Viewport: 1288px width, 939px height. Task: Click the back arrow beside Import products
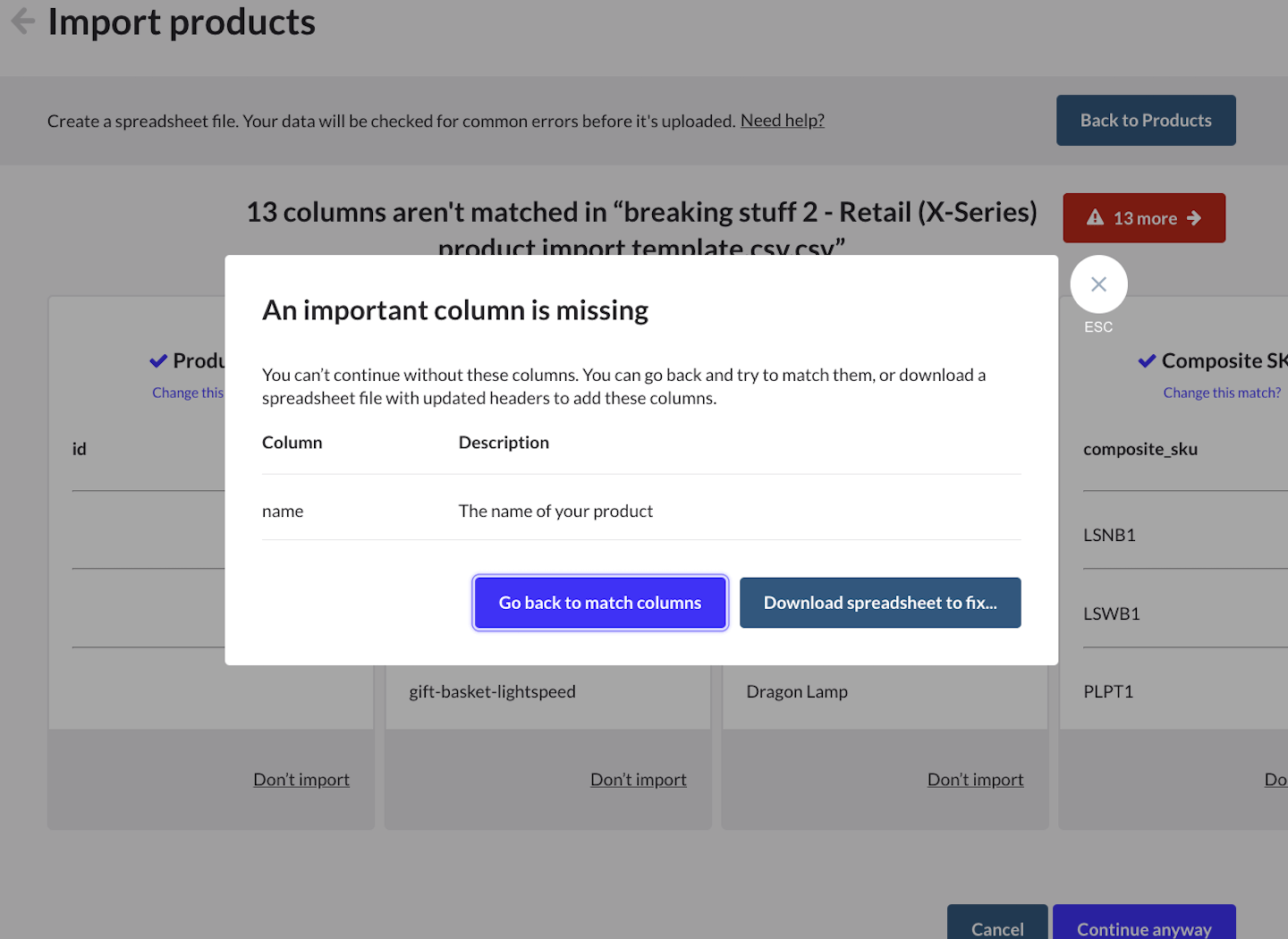[23, 21]
